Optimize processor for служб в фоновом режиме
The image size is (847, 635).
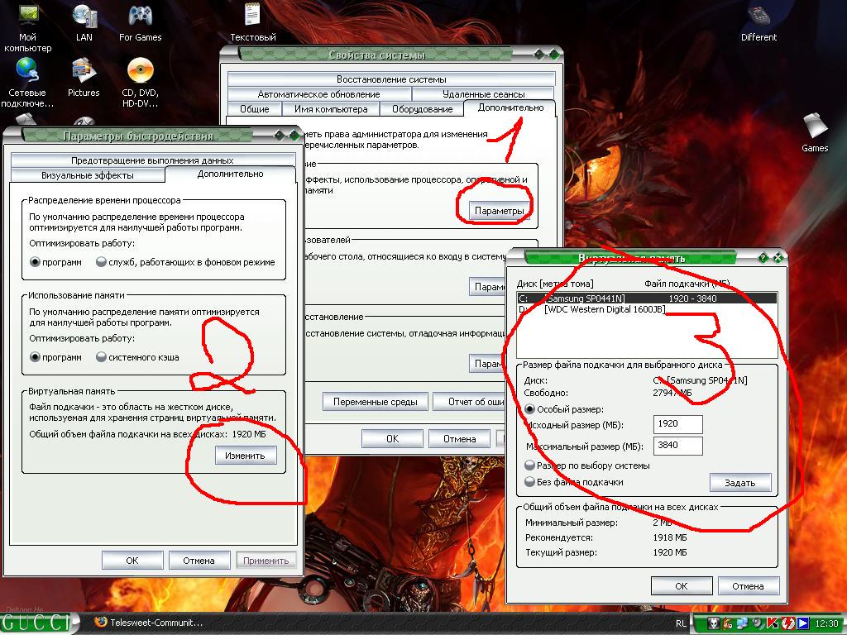102,262
